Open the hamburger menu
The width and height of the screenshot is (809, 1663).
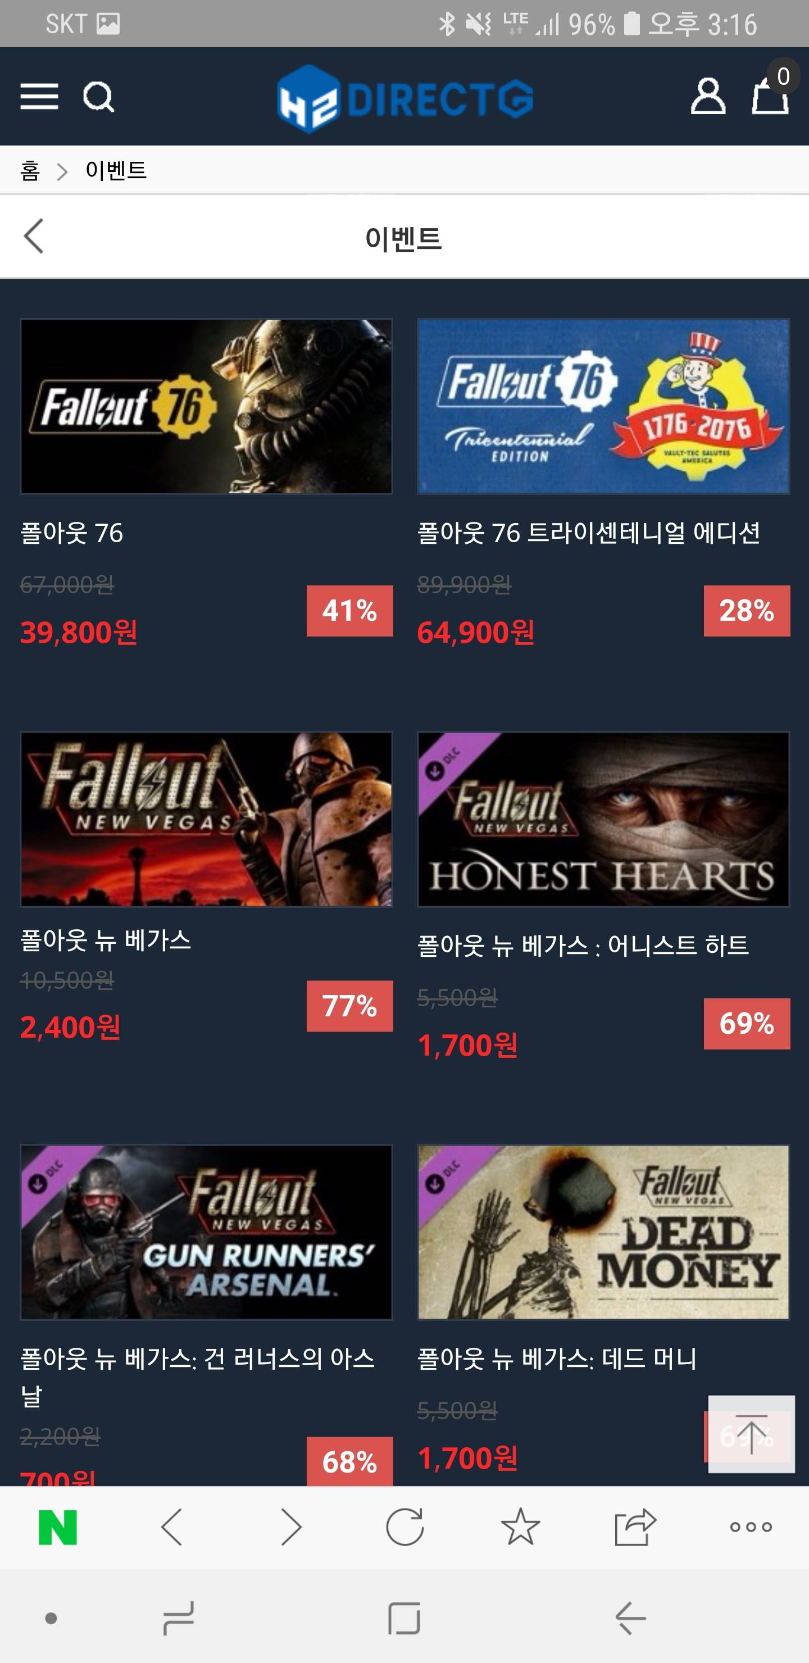pyautogui.click(x=39, y=97)
